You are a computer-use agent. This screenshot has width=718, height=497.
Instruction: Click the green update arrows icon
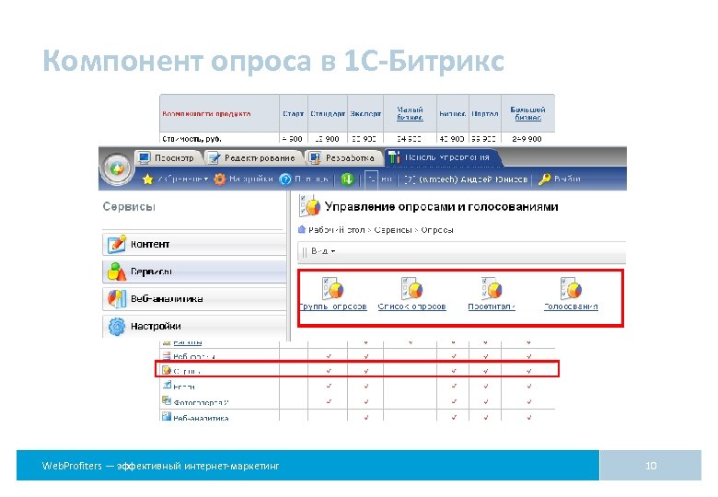[x=348, y=179]
